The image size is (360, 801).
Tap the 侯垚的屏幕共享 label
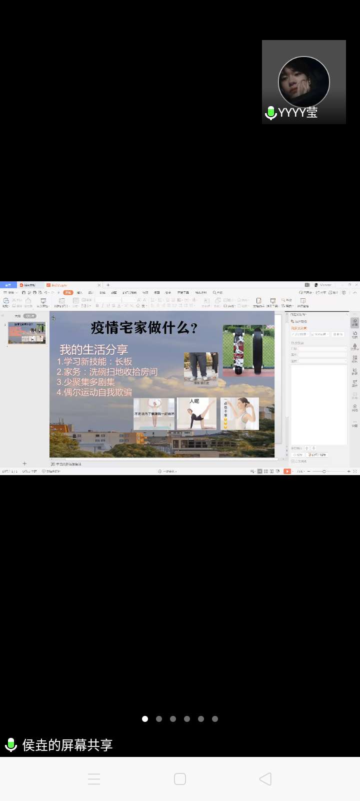(x=67, y=745)
